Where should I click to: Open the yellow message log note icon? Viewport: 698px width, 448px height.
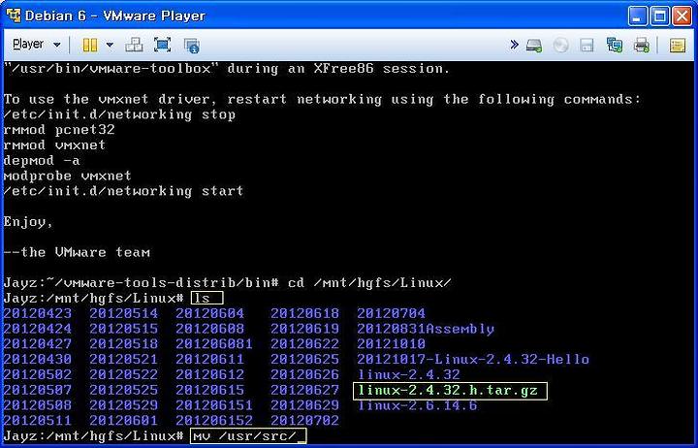tap(677, 45)
